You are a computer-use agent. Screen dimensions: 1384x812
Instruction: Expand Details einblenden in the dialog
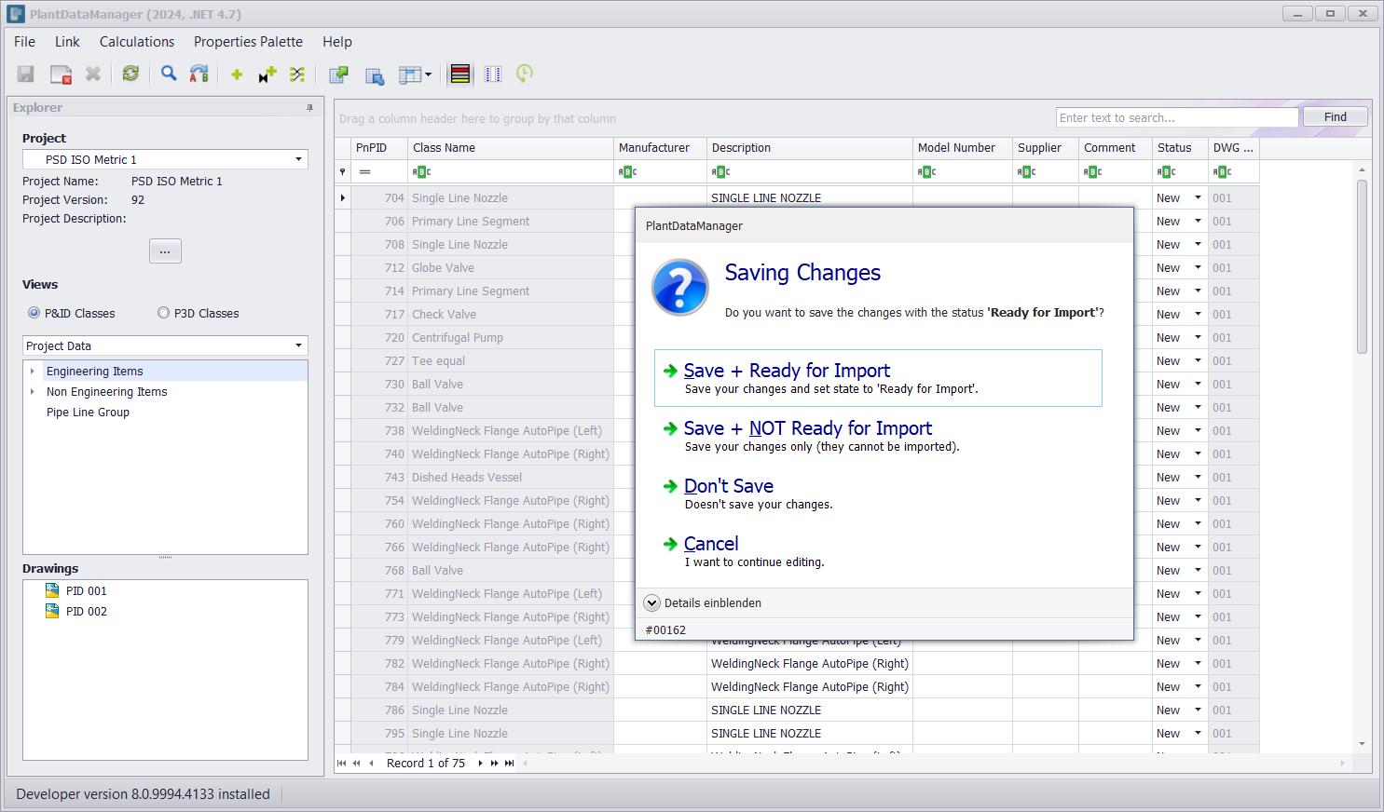tap(652, 602)
